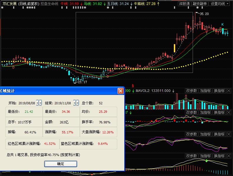Click 改参数 on the purple-line indicator panel
Screen dimensions: 233x176
(191, 134)
